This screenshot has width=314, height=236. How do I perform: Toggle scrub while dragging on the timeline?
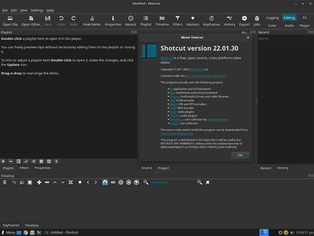point(113,182)
